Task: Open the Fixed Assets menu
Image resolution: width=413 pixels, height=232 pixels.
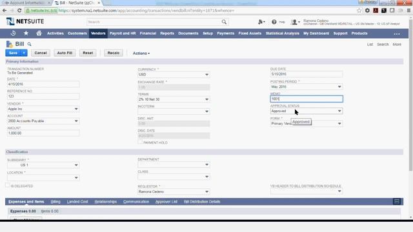Action: coord(250,34)
